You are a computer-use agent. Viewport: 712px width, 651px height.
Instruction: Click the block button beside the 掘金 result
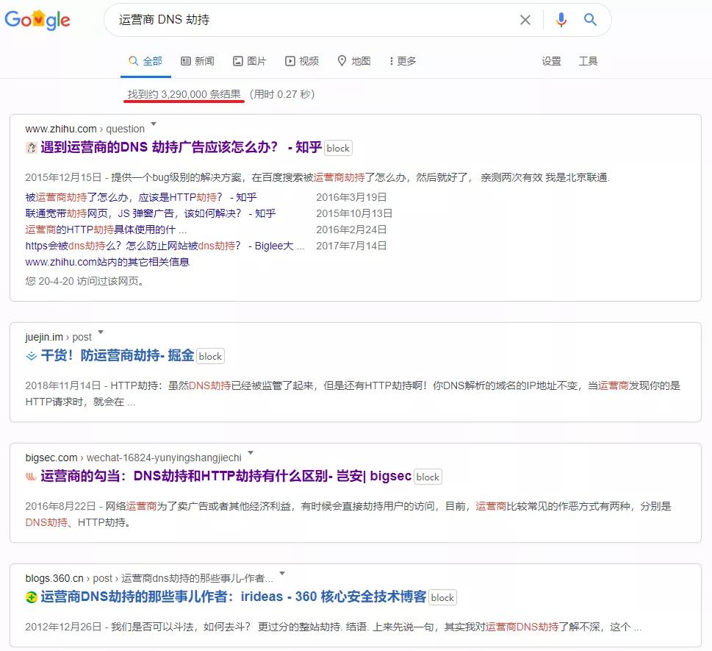210,356
